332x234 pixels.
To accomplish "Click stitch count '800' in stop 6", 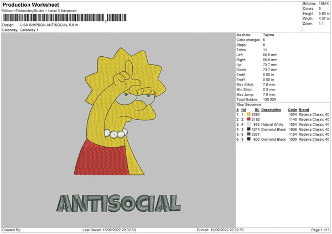I will point(256,140).
